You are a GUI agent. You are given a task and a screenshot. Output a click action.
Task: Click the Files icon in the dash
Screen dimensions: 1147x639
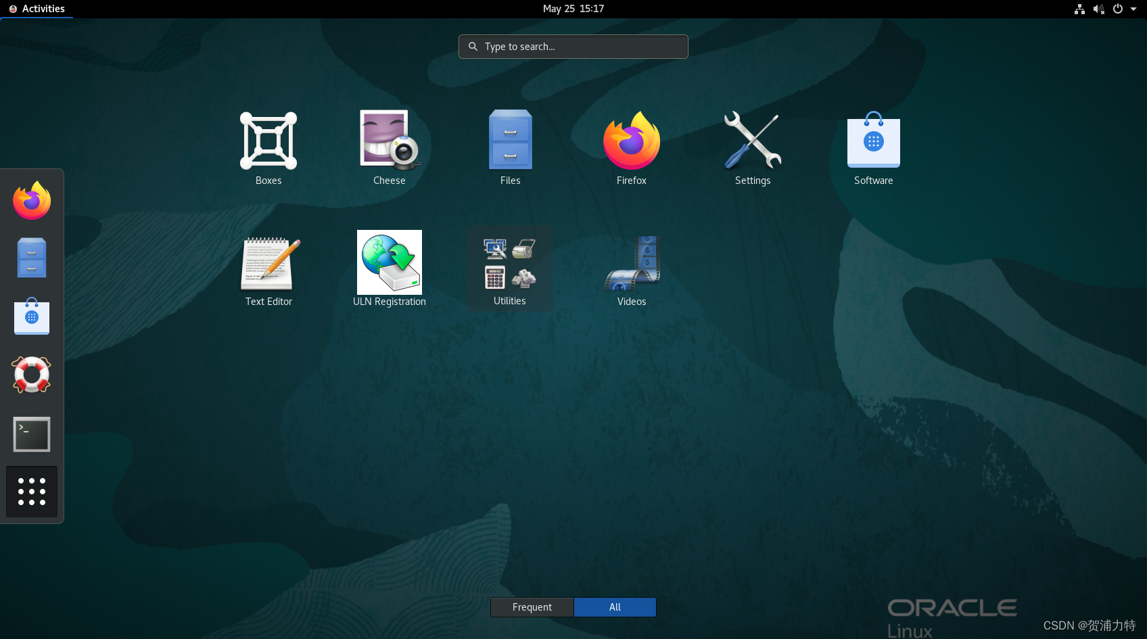32,258
